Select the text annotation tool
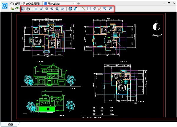Viewport: 177px width, 127px height. coord(94,9)
